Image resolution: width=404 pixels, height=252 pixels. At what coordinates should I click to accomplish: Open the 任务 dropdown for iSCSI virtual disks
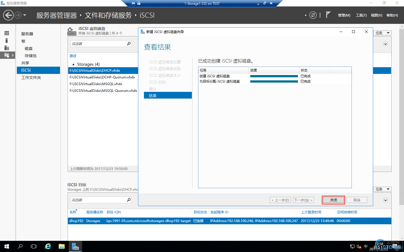click(x=382, y=33)
